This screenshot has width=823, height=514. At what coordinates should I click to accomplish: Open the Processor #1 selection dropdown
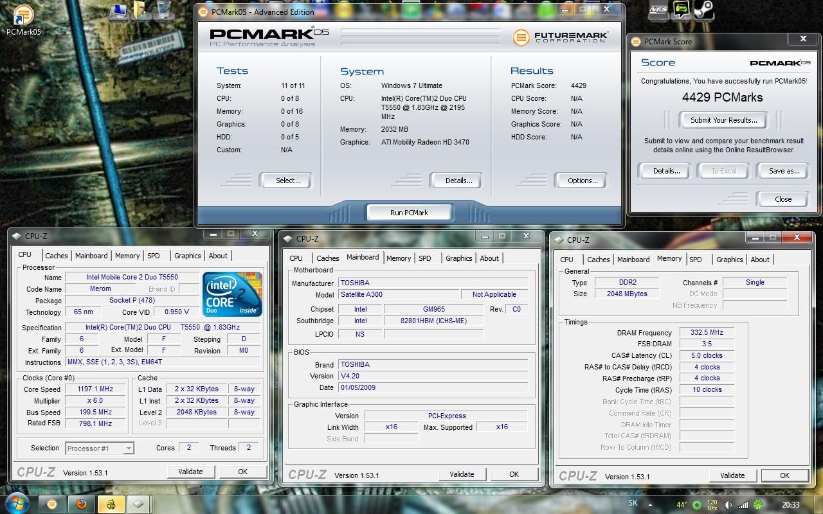[x=100, y=448]
